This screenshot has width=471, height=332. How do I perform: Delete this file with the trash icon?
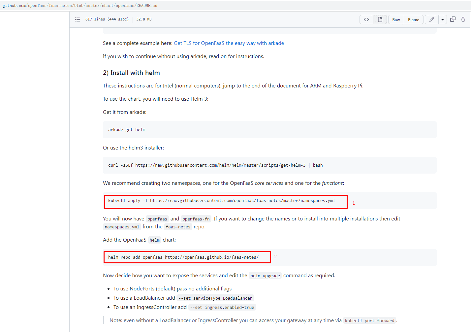point(463,19)
